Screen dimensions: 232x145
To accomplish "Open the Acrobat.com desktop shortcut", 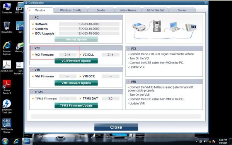I will (7, 66).
